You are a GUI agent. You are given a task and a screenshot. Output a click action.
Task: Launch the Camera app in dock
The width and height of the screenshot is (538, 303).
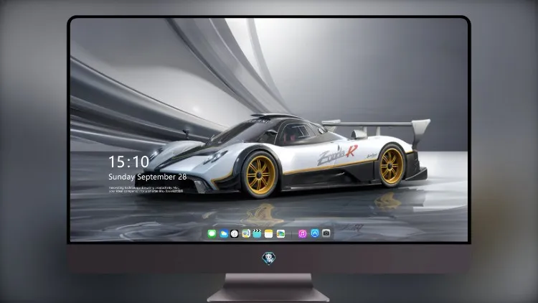pos(326,233)
